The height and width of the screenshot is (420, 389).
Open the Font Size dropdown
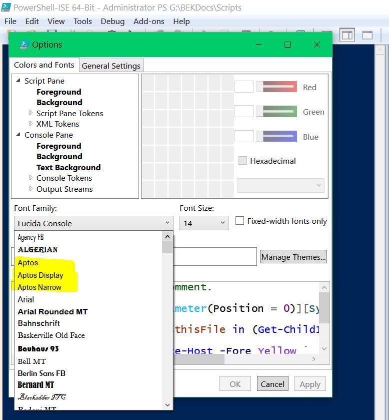pos(222,223)
